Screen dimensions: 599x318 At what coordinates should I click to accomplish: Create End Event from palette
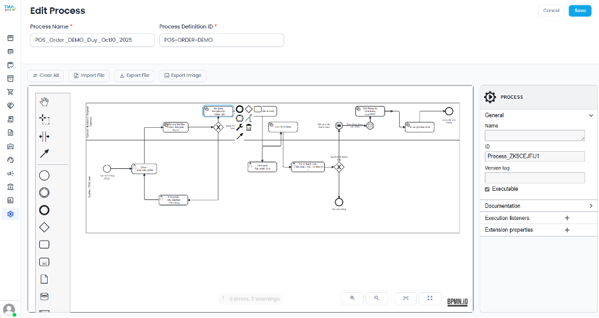pyautogui.click(x=44, y=211)
